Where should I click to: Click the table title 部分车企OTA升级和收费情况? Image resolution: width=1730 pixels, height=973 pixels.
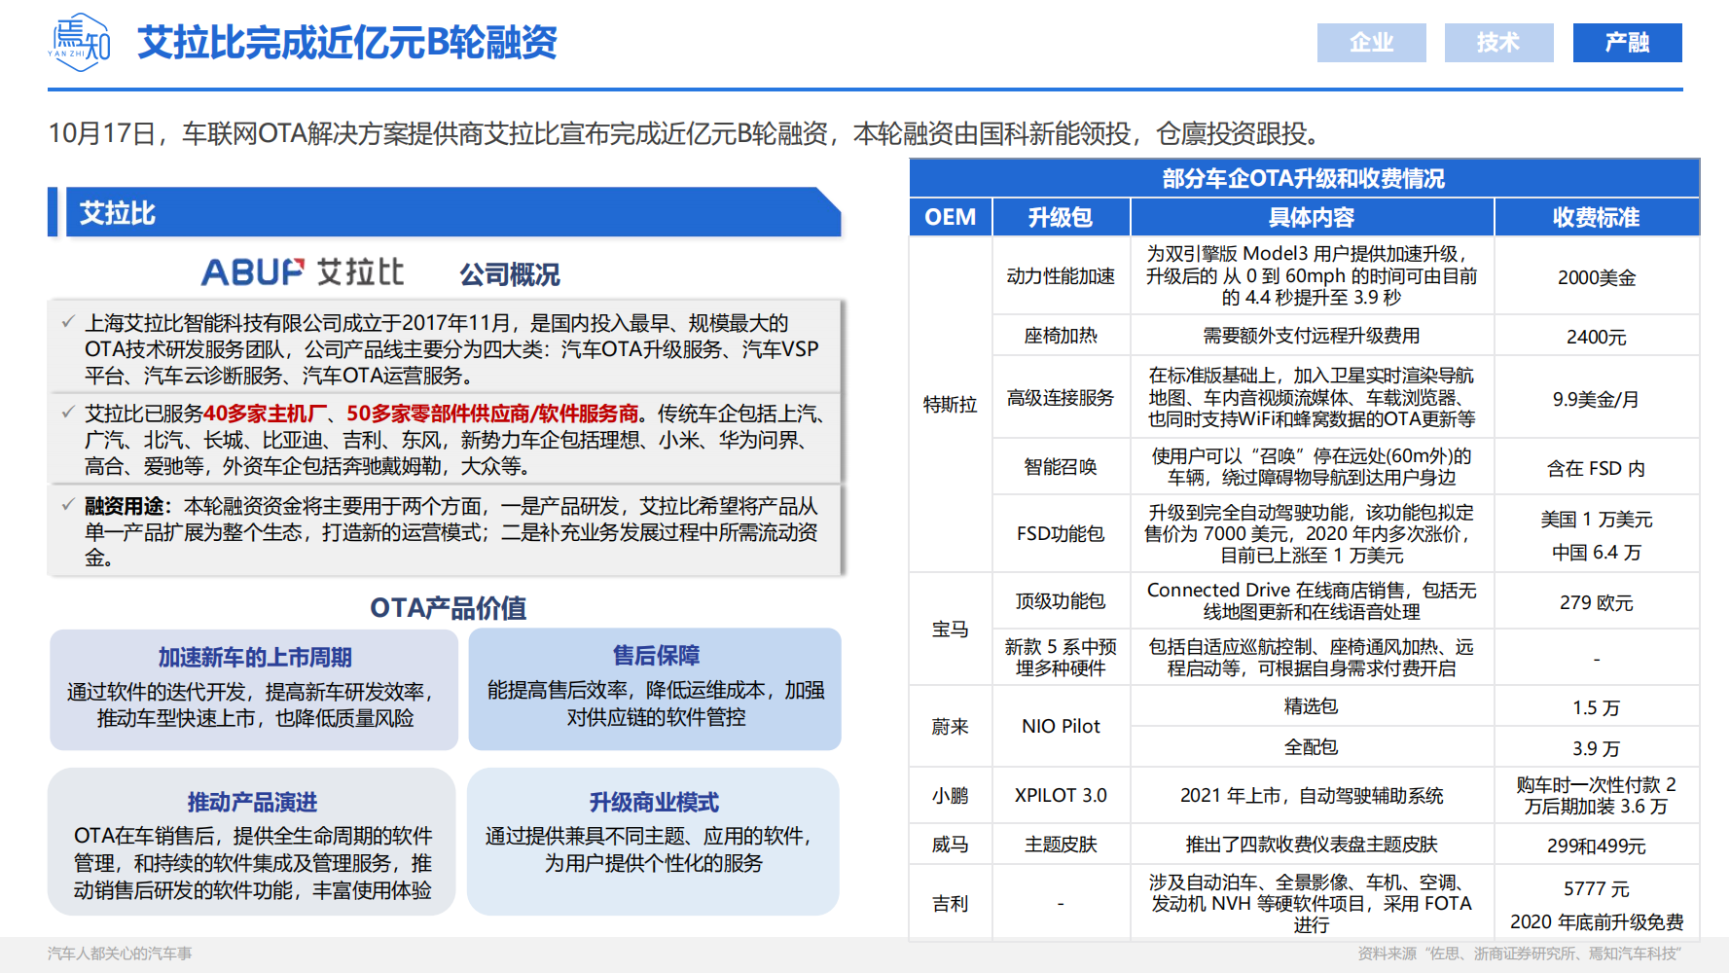pos(1304,179)
